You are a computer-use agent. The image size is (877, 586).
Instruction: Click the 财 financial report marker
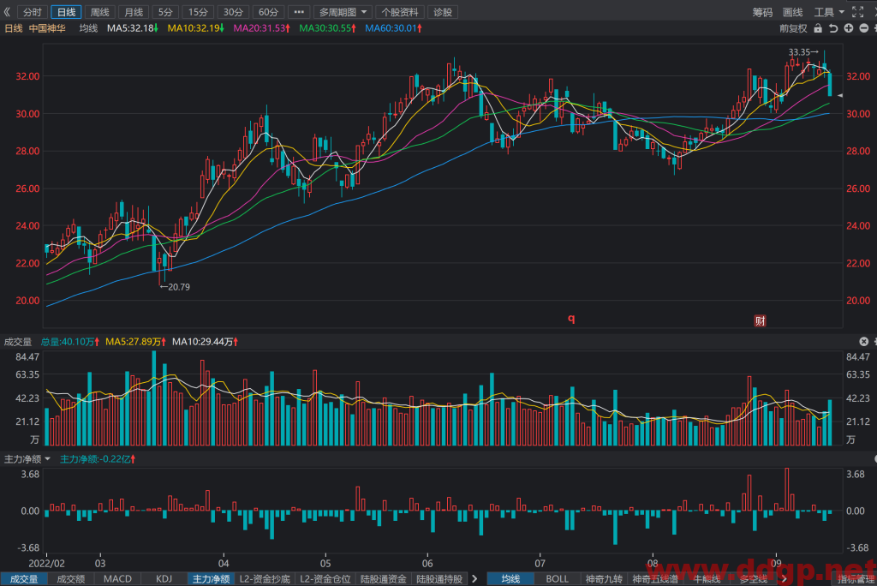[x=760, y=320]
